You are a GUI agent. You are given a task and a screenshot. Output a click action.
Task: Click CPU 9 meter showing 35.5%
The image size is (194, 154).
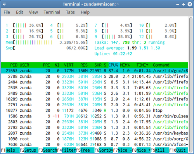click(113, 37)
